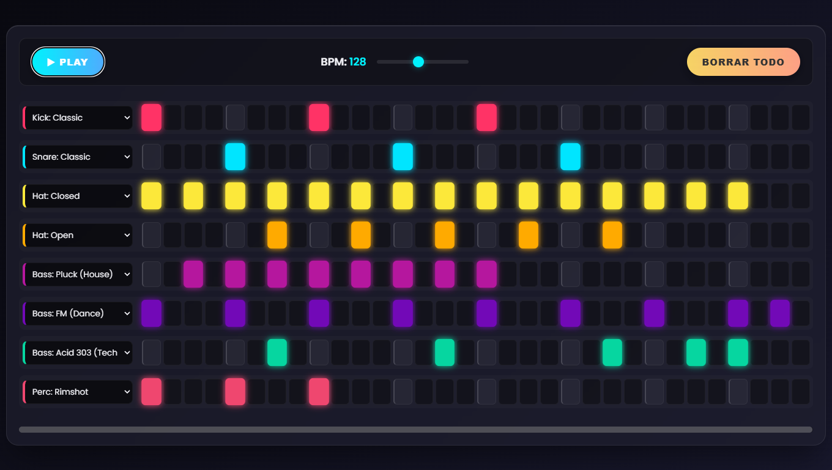The width and height of the screenshot is (832, 470).
Task: Turn off the last lit Perc: Rimshot step
Action: (x=319, y=392)
